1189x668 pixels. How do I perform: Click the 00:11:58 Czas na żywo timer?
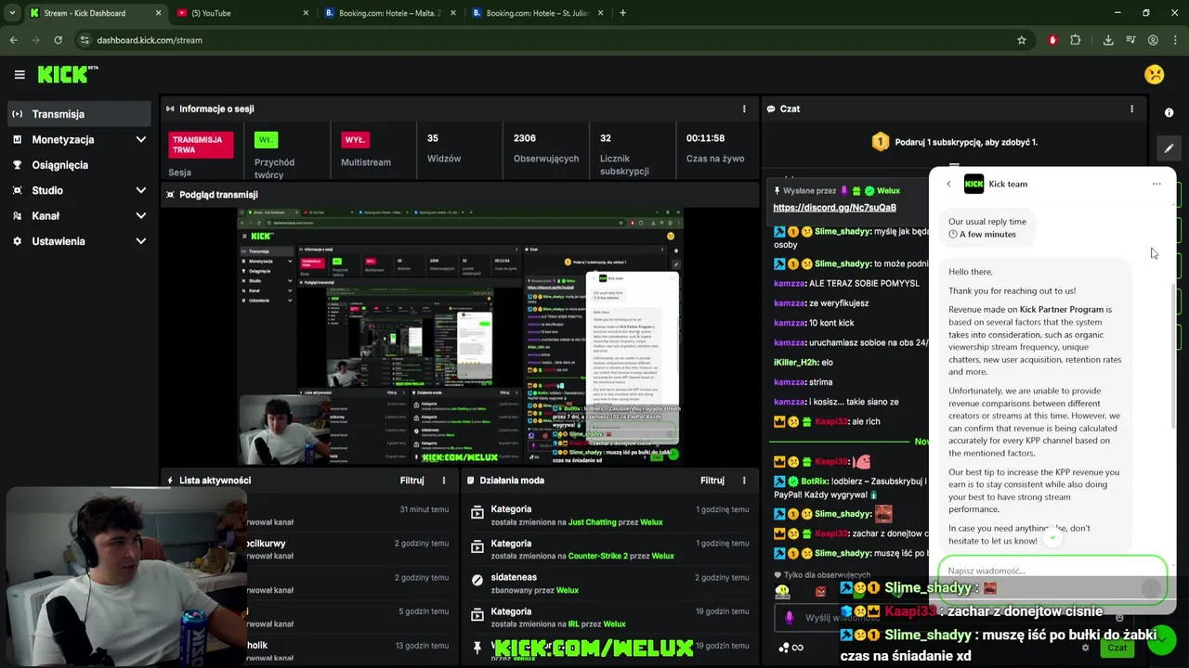(714, 148)
